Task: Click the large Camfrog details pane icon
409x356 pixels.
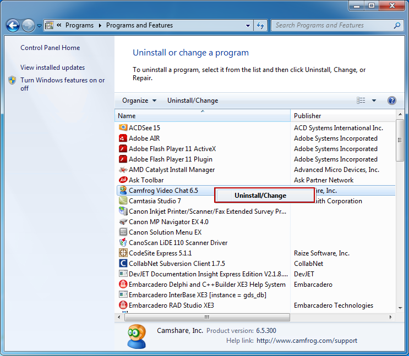Action: pyautogui.click(x=137, y=336)
